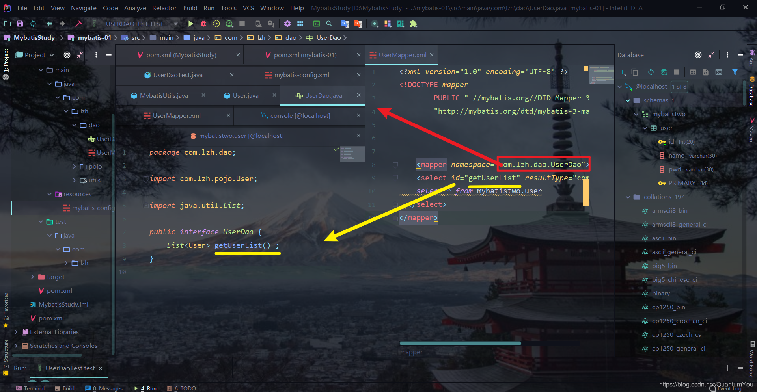Viewport: 757px width, 392px height.
Task: Hide the Database tool window
Action: [740, 55]
